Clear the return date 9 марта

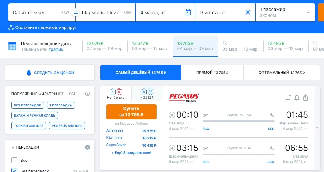[x=248, y=12]
